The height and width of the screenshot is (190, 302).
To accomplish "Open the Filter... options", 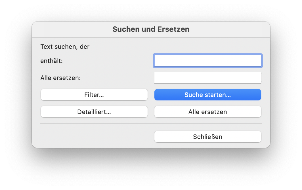I will click(94, 95).
